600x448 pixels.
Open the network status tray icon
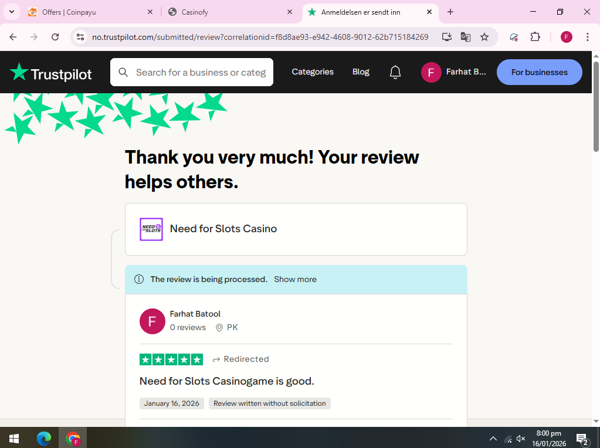[x=508, y=439]
